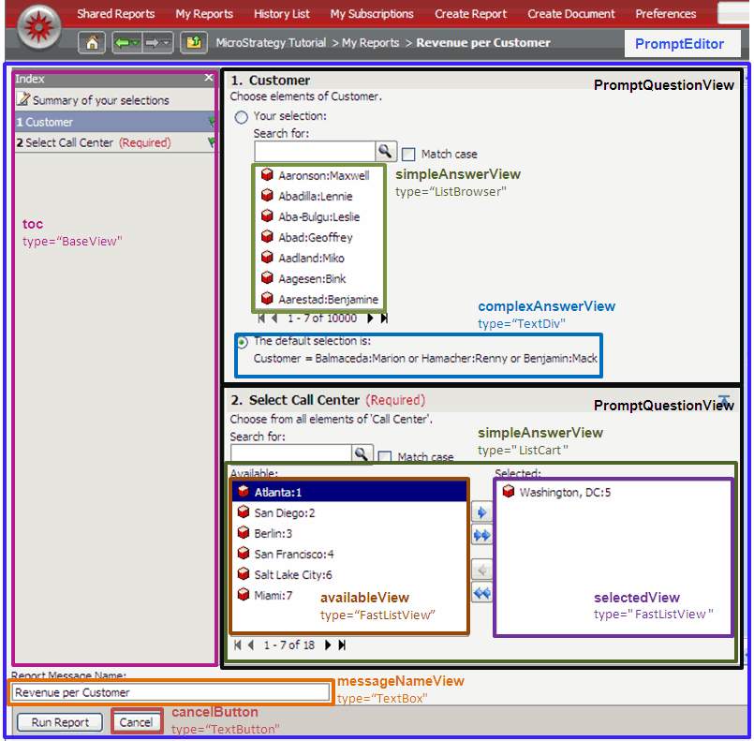
Task: Click the Run Report button
Action: (60, 722)
